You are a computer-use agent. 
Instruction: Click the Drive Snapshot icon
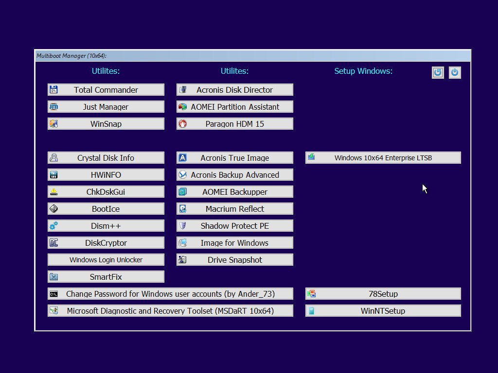tap(183, 260)
